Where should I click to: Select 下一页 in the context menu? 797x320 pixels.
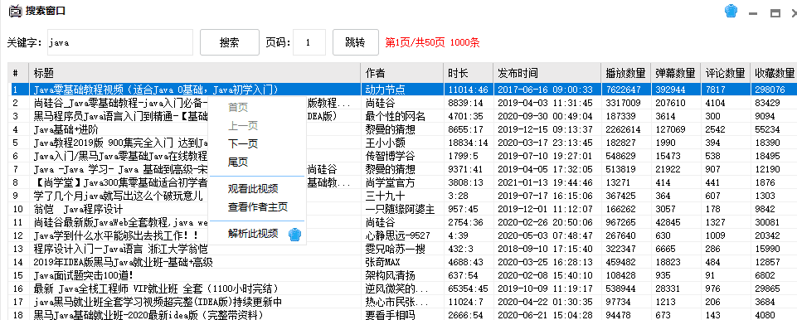(x=242, y=144)
